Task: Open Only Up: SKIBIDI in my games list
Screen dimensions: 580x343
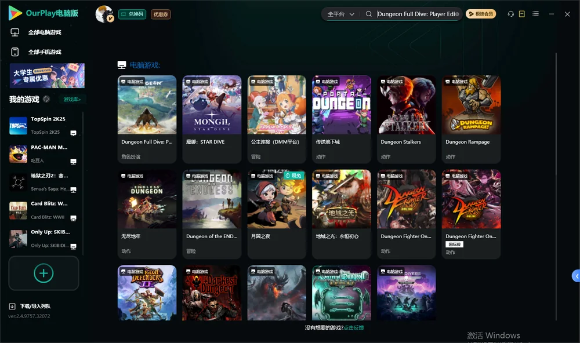Action: pyautogui.click(x=43, y=238)
